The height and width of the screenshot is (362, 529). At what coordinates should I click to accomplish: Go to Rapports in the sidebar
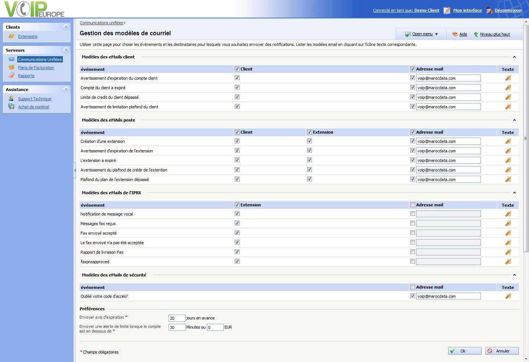tap(26, 76)
